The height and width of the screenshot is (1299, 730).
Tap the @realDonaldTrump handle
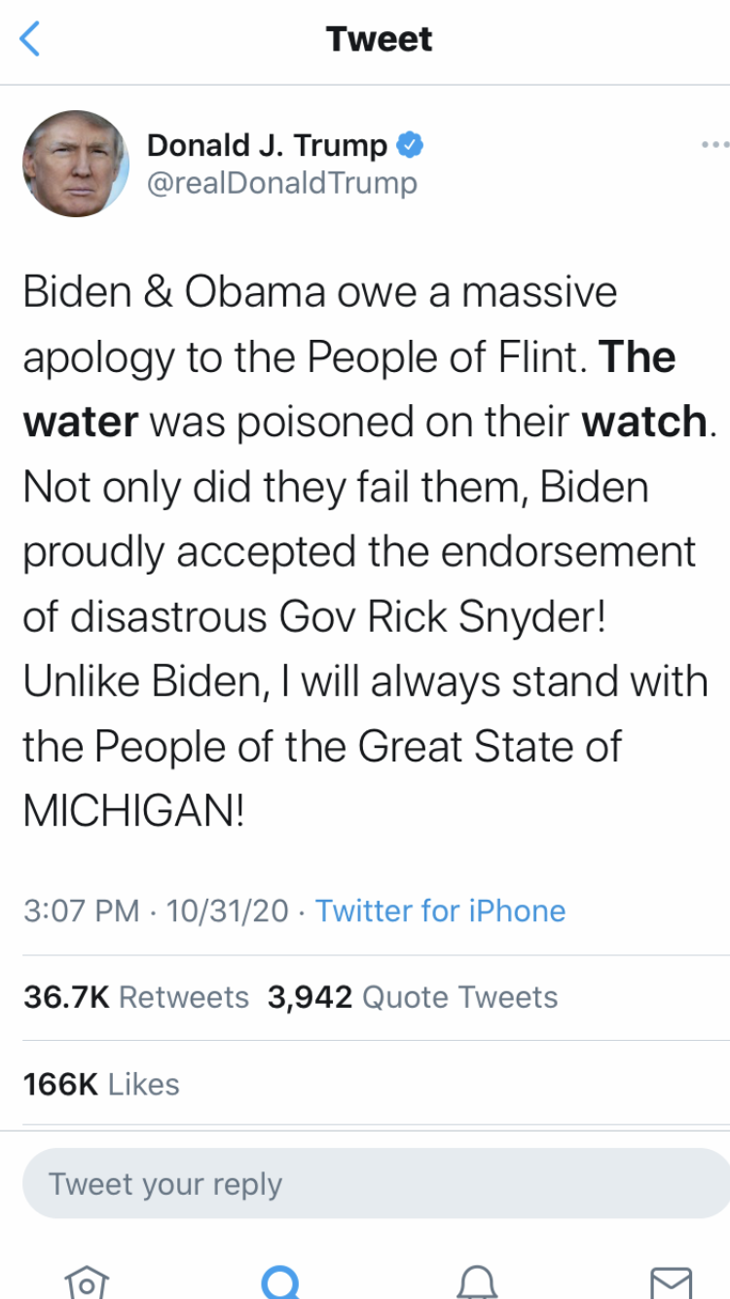[281, 183]
